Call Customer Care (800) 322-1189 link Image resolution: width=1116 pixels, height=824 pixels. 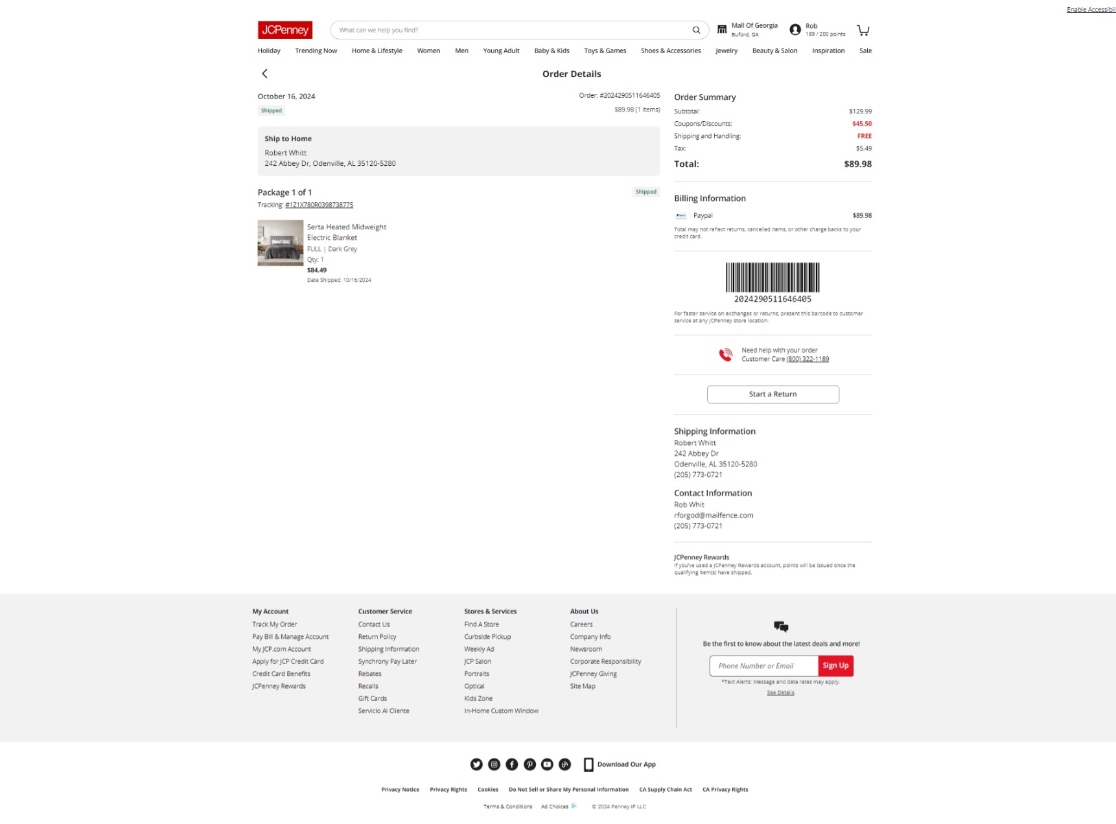click(x=808, y=360)
